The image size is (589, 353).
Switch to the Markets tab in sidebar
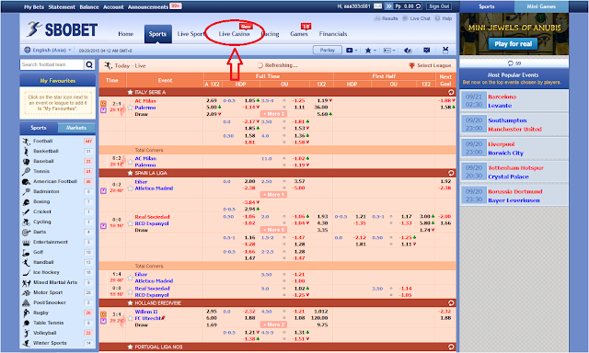[x=76, y=128]
